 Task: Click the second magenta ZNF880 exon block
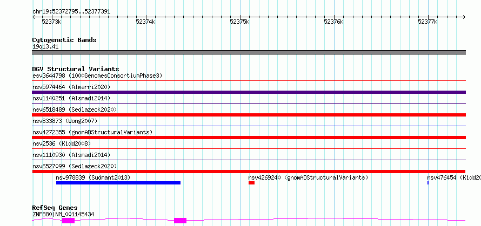181,221
